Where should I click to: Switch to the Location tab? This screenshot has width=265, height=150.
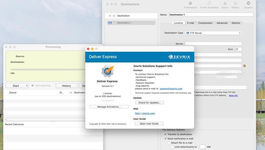(178, 23)
